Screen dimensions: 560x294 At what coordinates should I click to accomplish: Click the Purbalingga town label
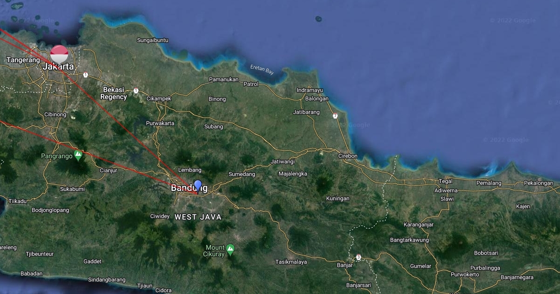[x=485, y=268]
